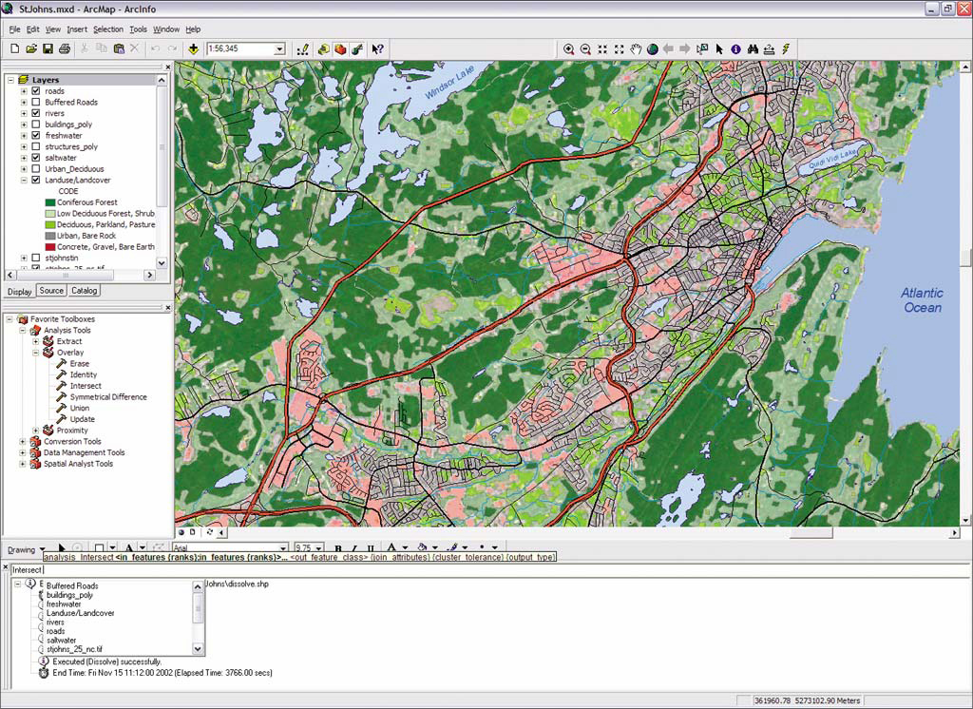Click the Coniferous Forest green swatch
973x709 pixels.
tap(50, 202)
